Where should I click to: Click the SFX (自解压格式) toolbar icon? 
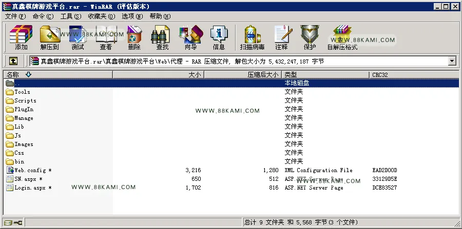pyautogui.click(x=342, y=37)
